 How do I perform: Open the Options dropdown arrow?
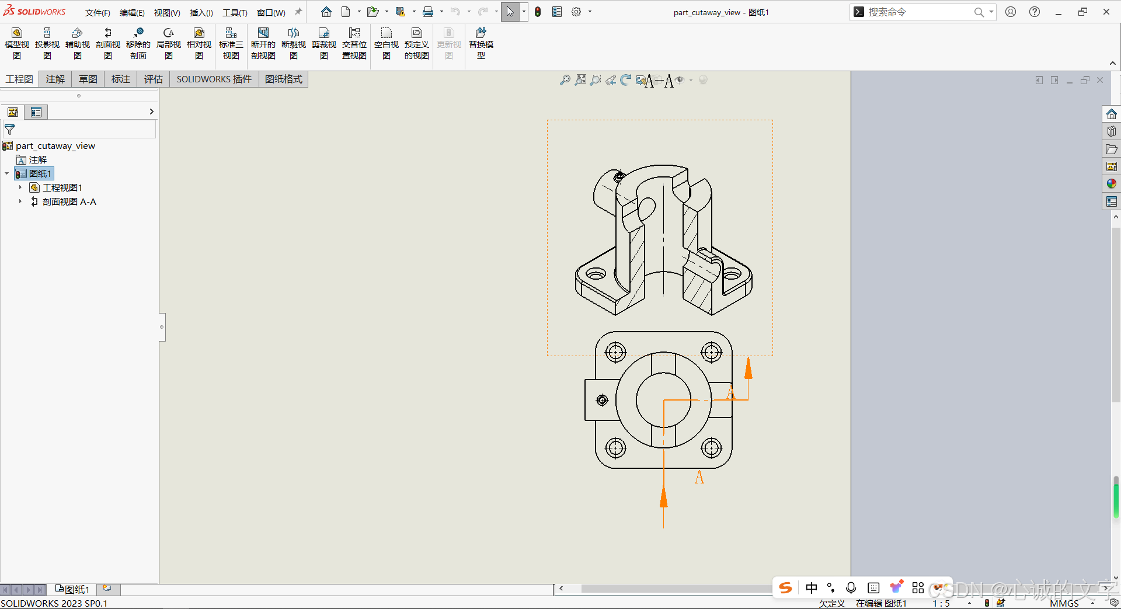590,12
